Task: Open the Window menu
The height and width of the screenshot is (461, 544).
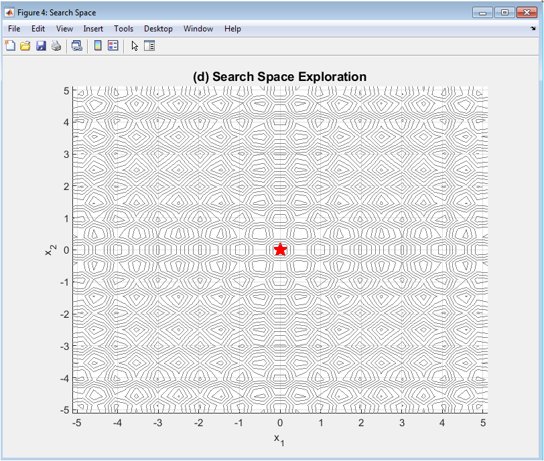Action: point(198,29)
